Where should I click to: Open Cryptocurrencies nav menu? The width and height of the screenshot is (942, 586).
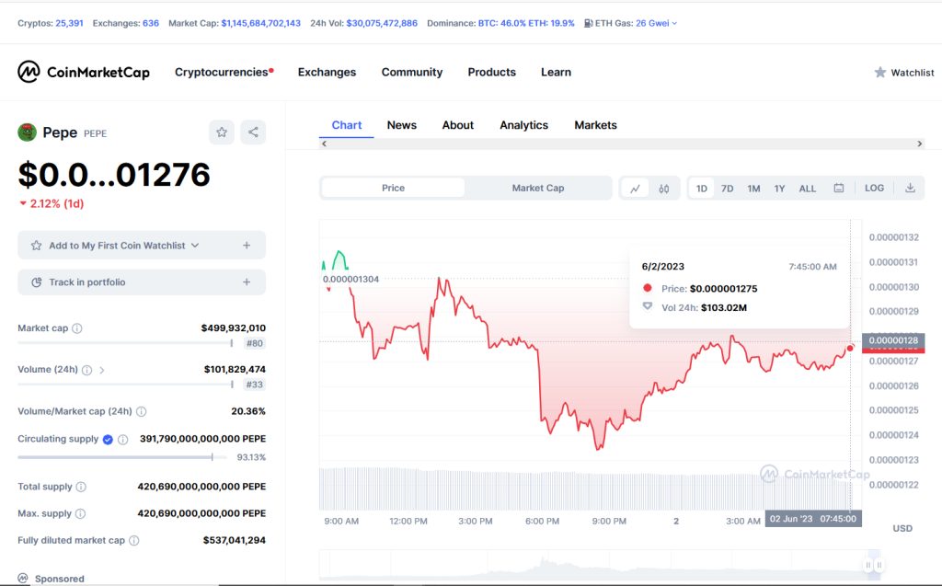(224, 72)
